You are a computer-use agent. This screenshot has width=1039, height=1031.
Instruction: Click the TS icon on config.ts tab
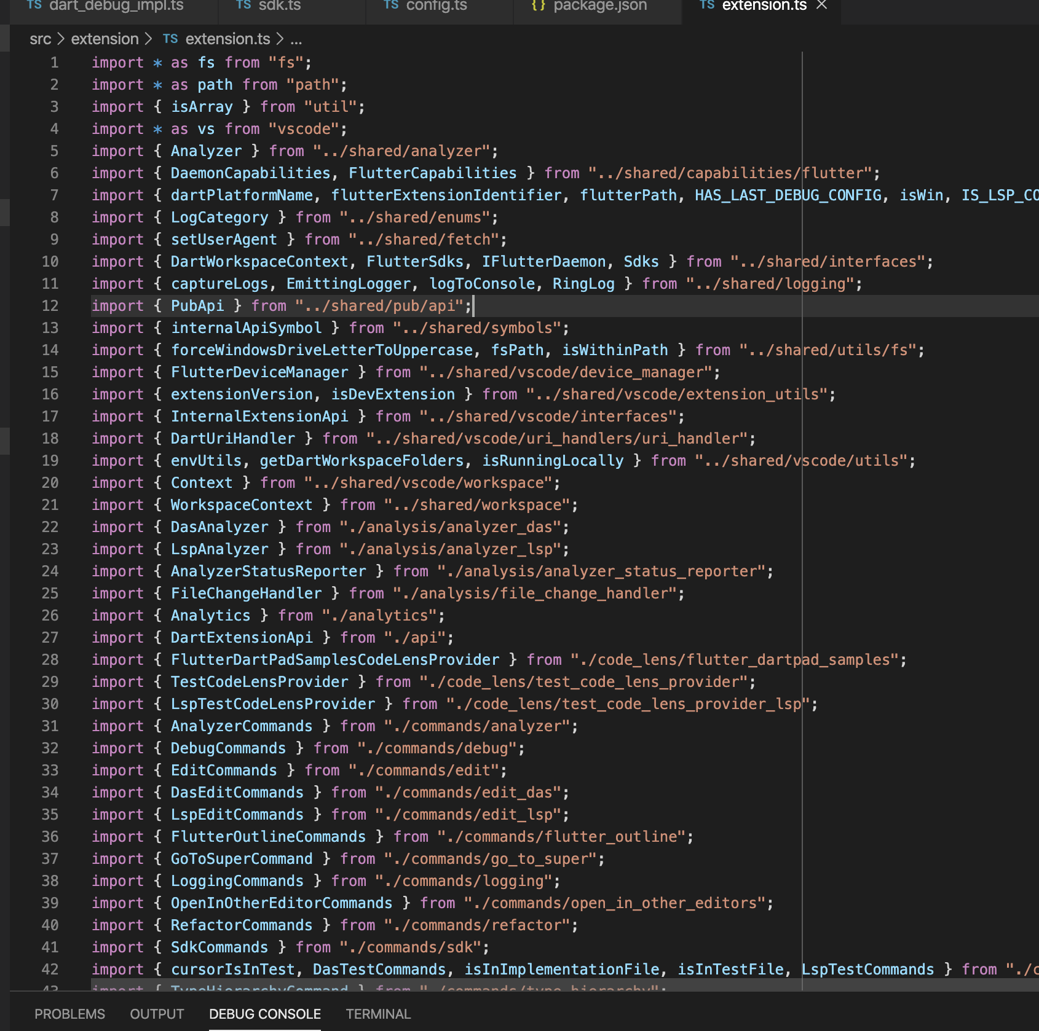point(391,5)
